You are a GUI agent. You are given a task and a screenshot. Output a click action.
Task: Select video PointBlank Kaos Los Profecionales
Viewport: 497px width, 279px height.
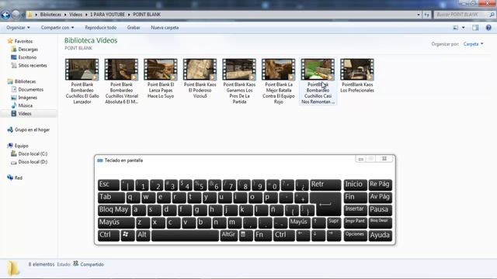pos(357,76)
